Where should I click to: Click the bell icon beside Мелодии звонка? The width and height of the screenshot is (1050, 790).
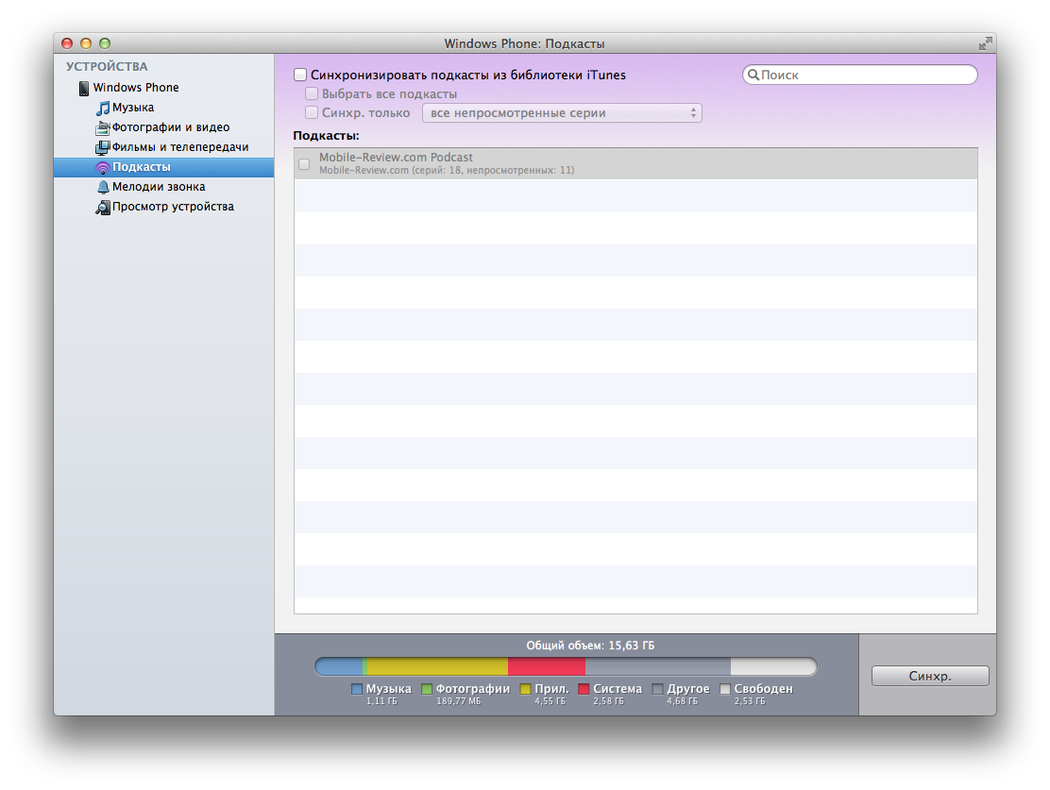103,187
